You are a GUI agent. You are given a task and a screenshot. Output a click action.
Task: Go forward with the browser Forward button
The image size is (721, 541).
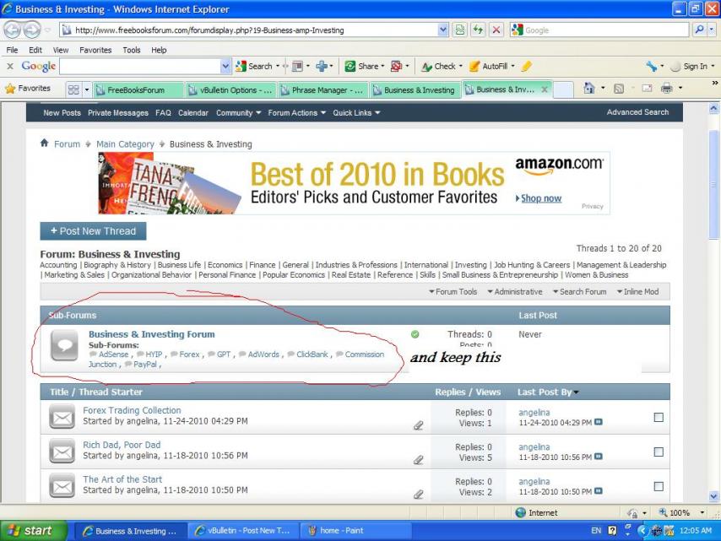tap(32, 30)
